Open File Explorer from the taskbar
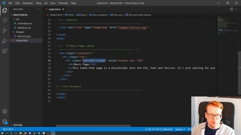 [x=21, y=133]
